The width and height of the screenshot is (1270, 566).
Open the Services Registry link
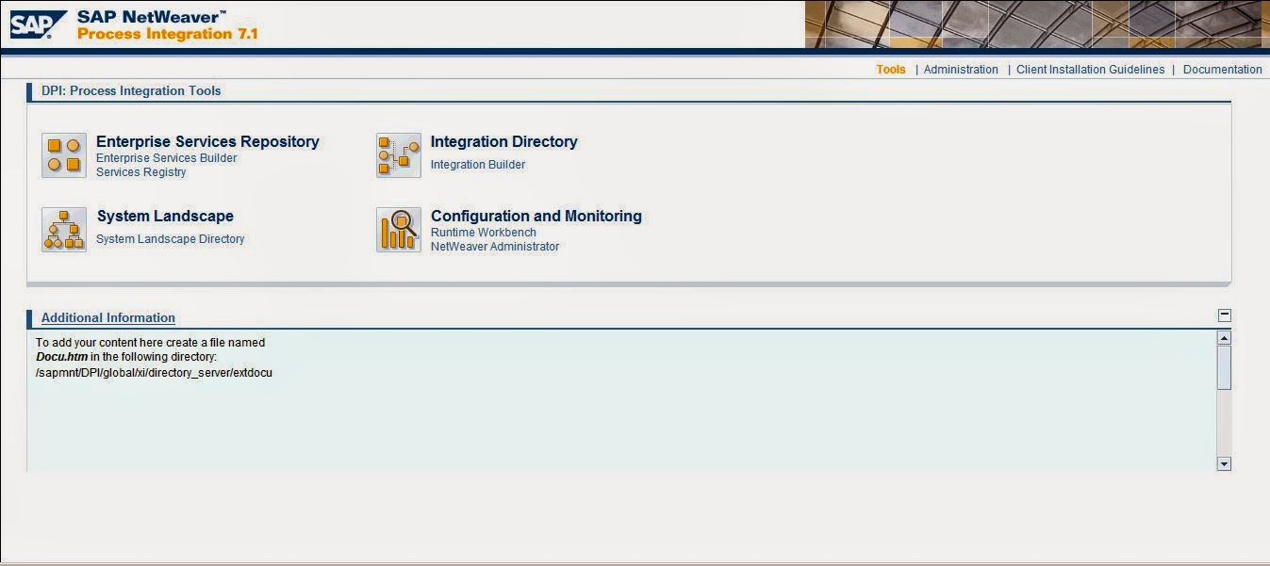[x=141, y=172]
